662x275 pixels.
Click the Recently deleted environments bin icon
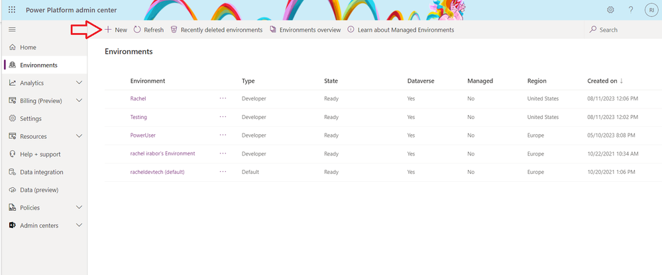click(174, 30)
